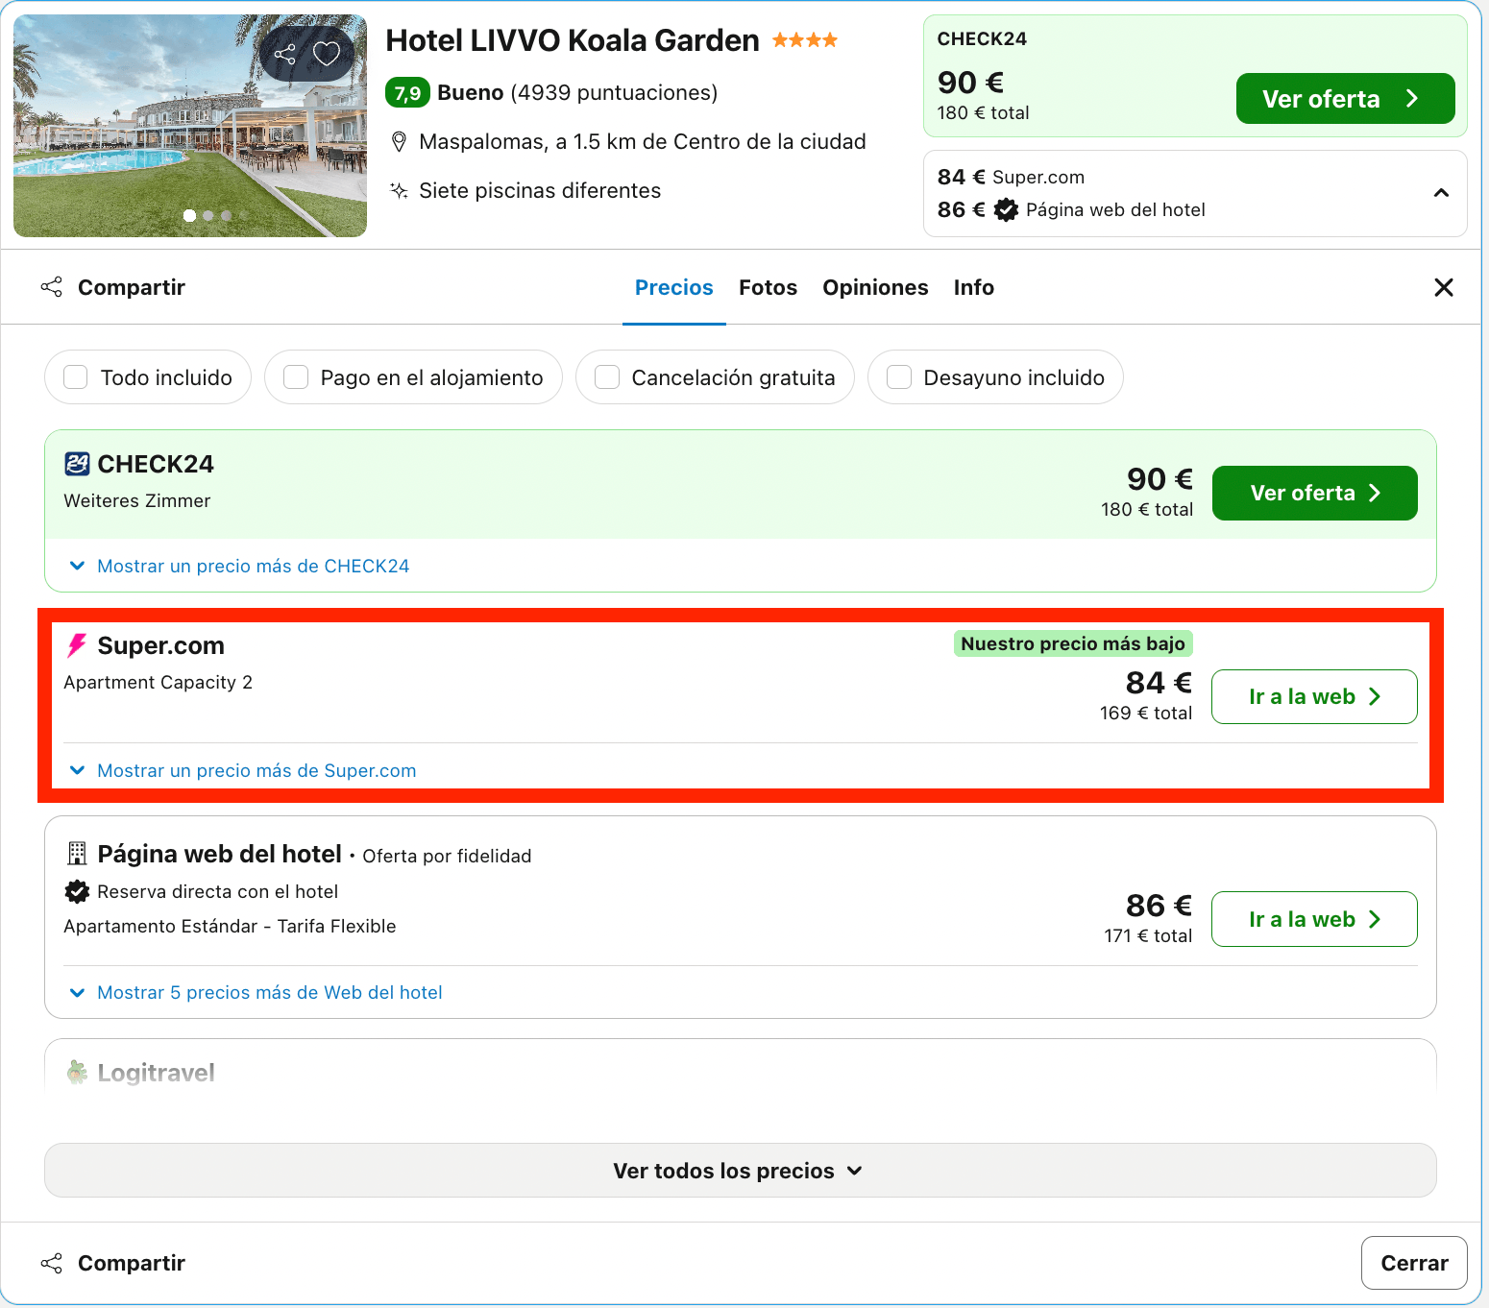Click the share icon on hotel photo
This screenshot has height=1308, width=1489.
(x=285, y=53)
